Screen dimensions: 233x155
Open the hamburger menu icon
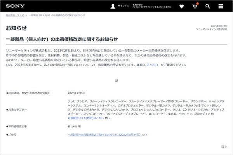click(221, 6)
